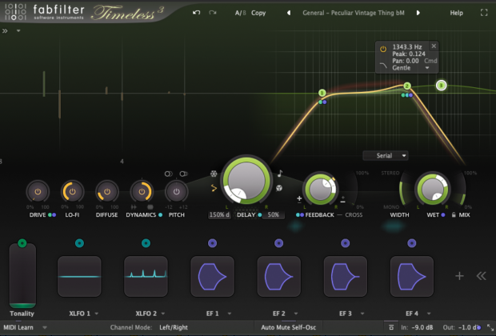Screen dimensions: 496x336
Task: Click the filter shape icon in the popup
Action: [x=383, y=66]
